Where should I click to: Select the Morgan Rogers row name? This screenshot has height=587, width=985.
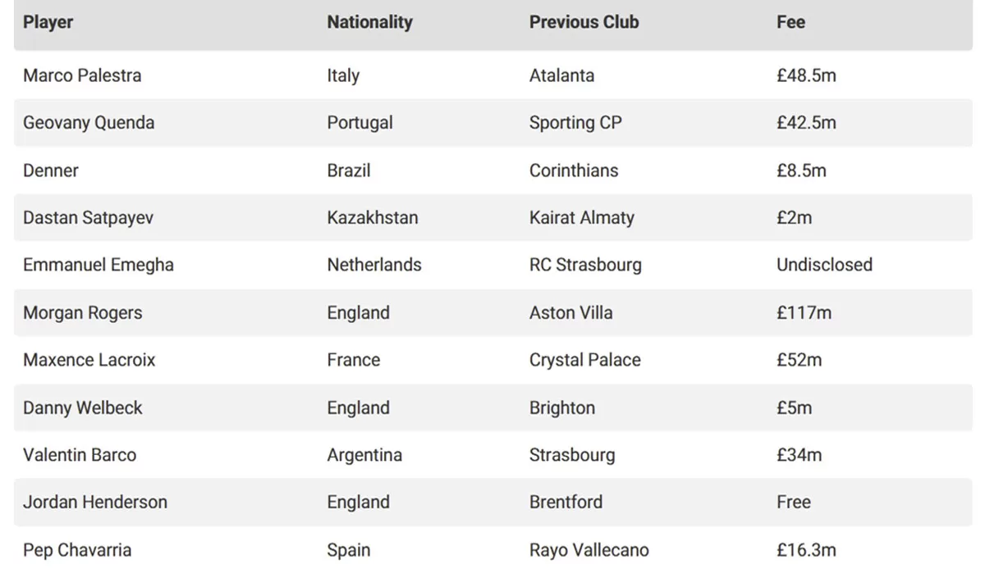pyautogui.click(x=82, y=312)
